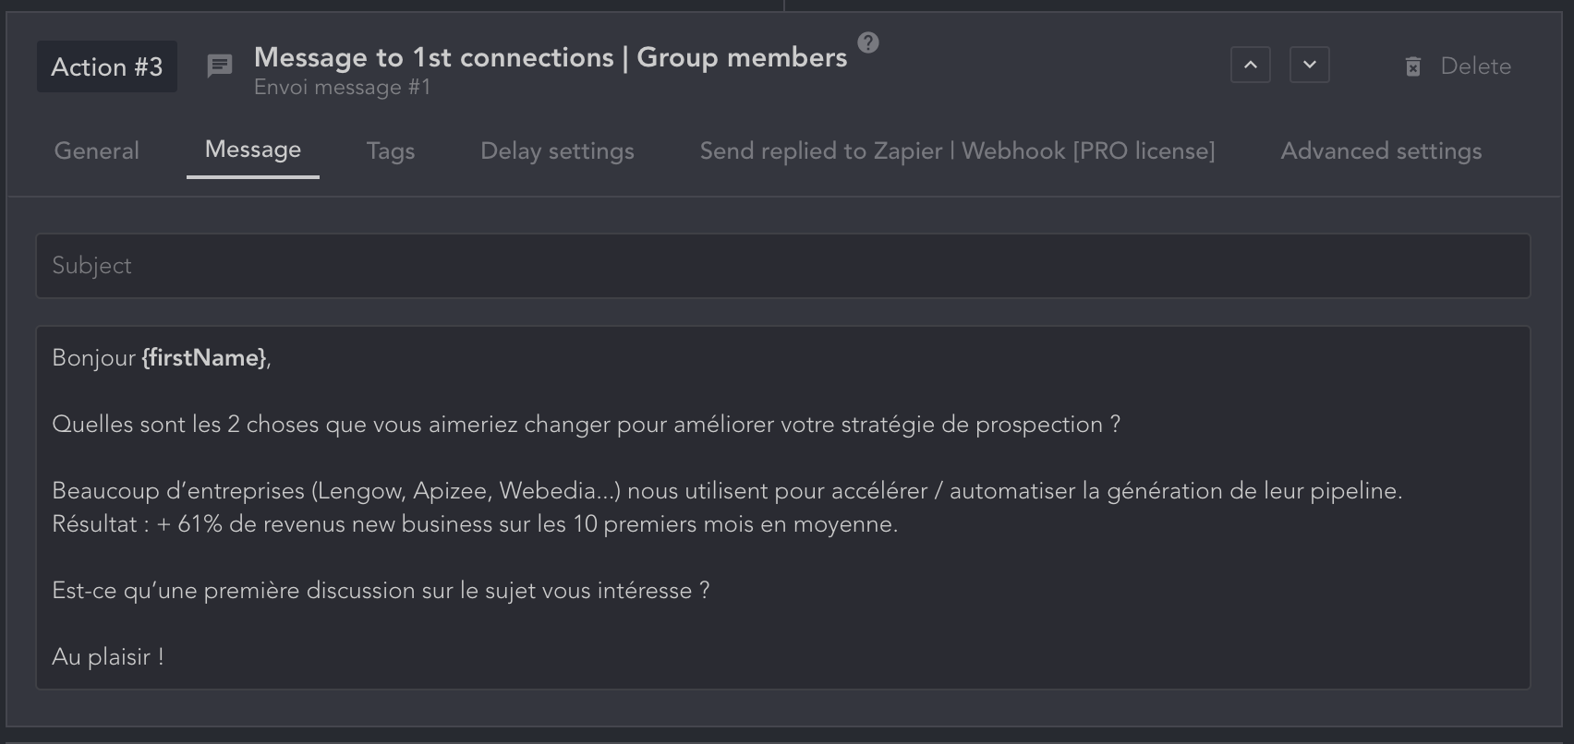Screen dimensions: 1574x744
Task: Click the message bubble icon beside the title
Action: pyautogui.click(x=220, y=66)
